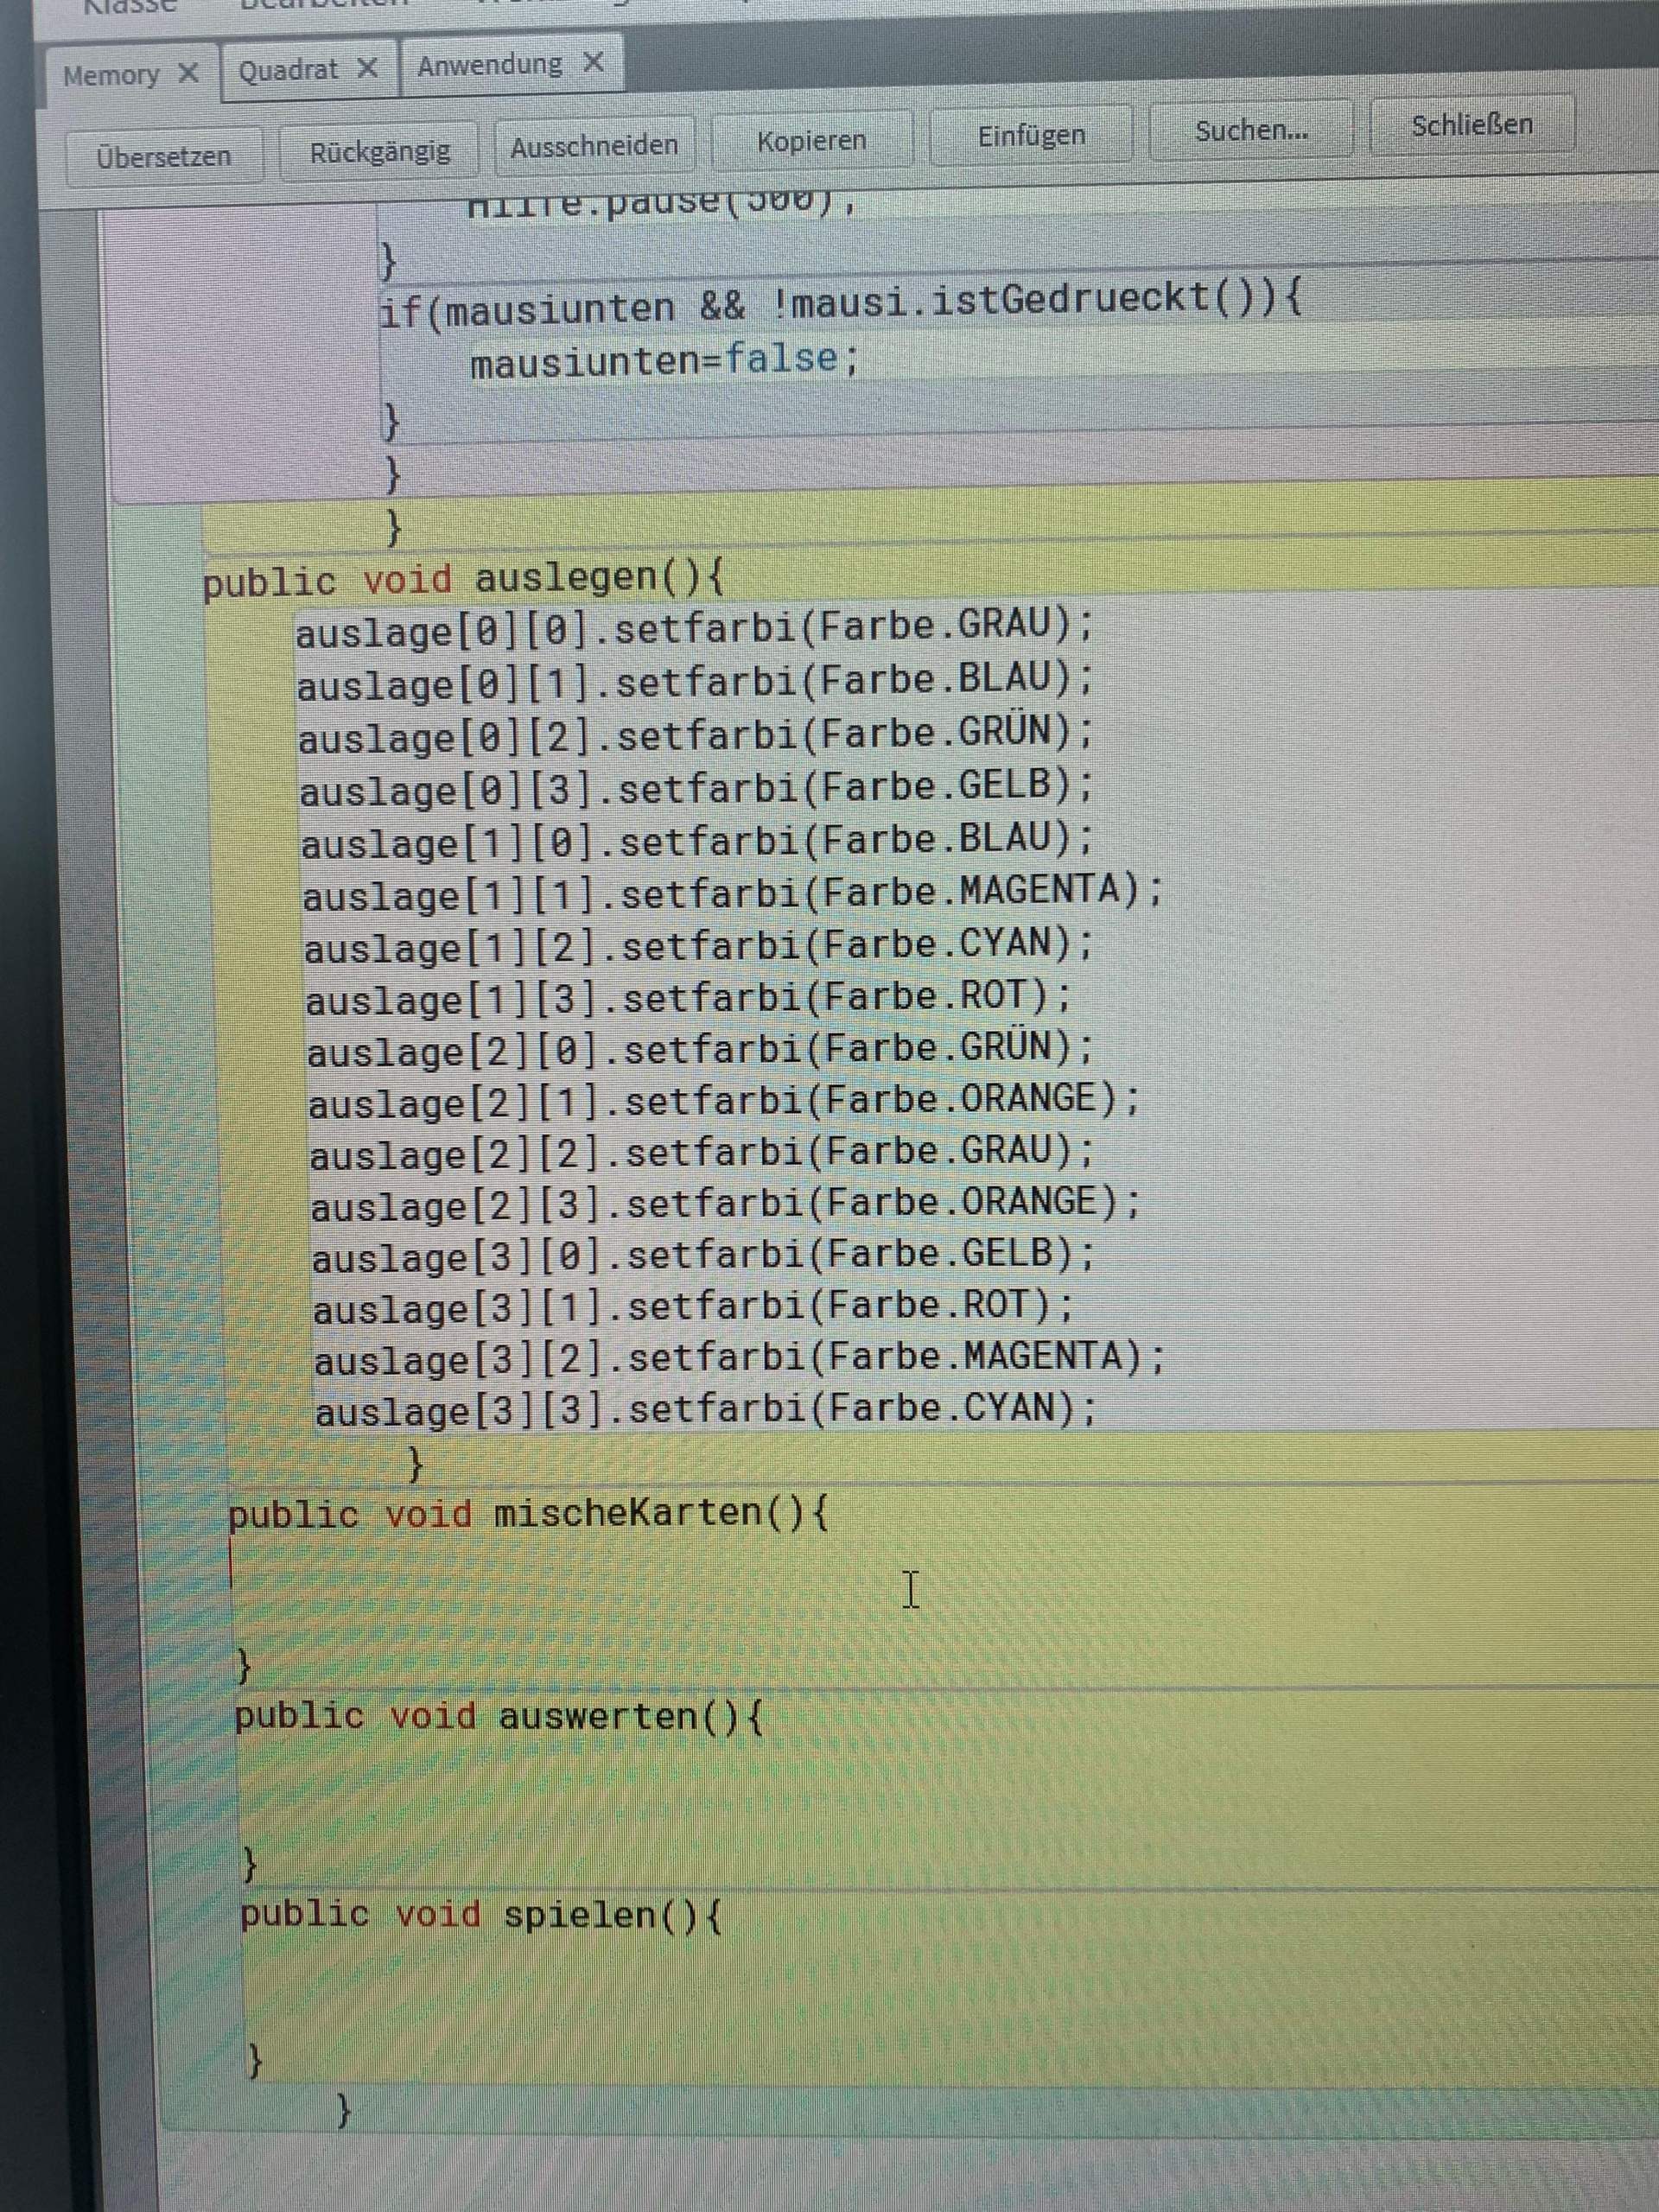Close the editor with the Schließen button
This screenshot has height=2212, width=1659.
pyautogui.click(x=1472, y=125)
